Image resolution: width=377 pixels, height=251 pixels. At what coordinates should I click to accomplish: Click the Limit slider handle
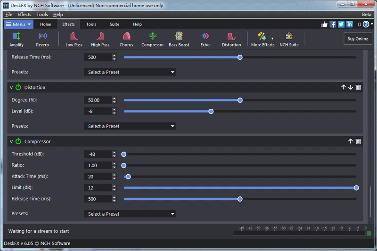tap(356, 188)
